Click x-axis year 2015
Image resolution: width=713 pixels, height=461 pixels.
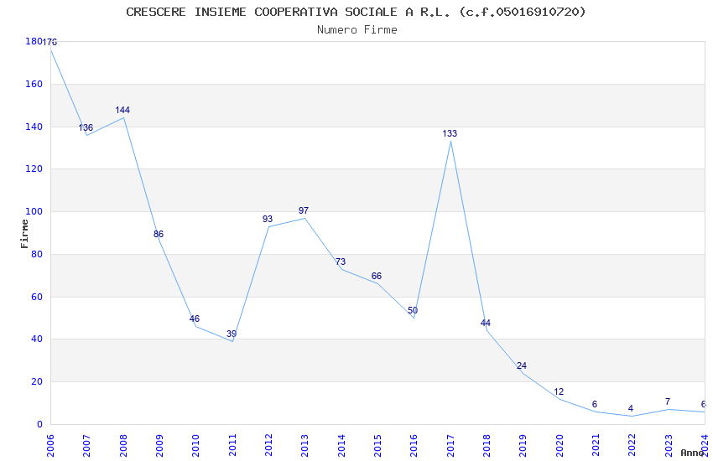[377, 446]
